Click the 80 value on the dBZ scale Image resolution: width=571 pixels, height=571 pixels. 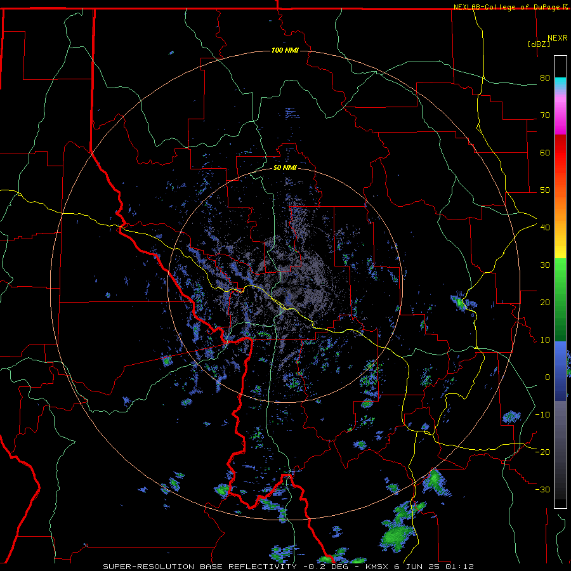coord(545,78)
